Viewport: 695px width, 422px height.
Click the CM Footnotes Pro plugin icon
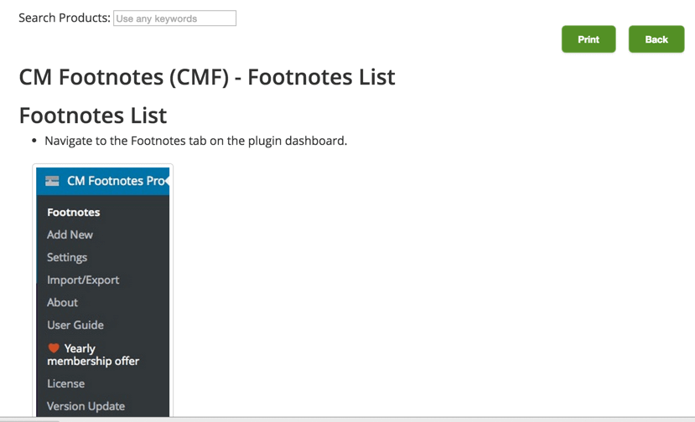coord(52,181)
